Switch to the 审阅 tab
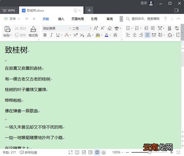 point(109,19)
